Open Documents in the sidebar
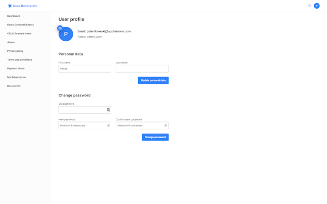 14,86
